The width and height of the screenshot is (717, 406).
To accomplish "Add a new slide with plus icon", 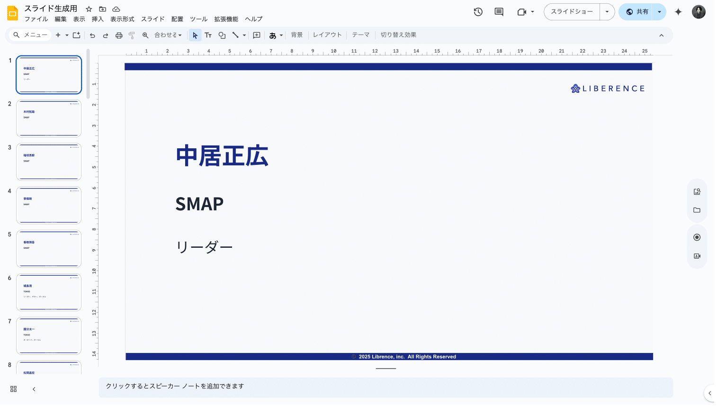I will pyautogui.click(x=58, y=35).
